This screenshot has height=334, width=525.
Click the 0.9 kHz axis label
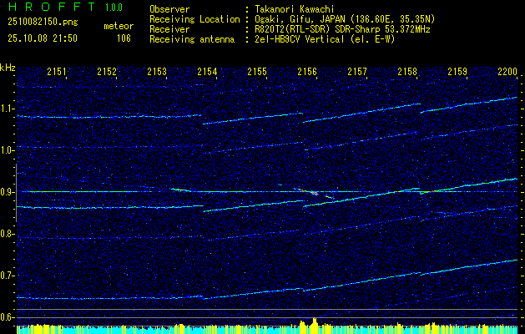pos(7,192)
